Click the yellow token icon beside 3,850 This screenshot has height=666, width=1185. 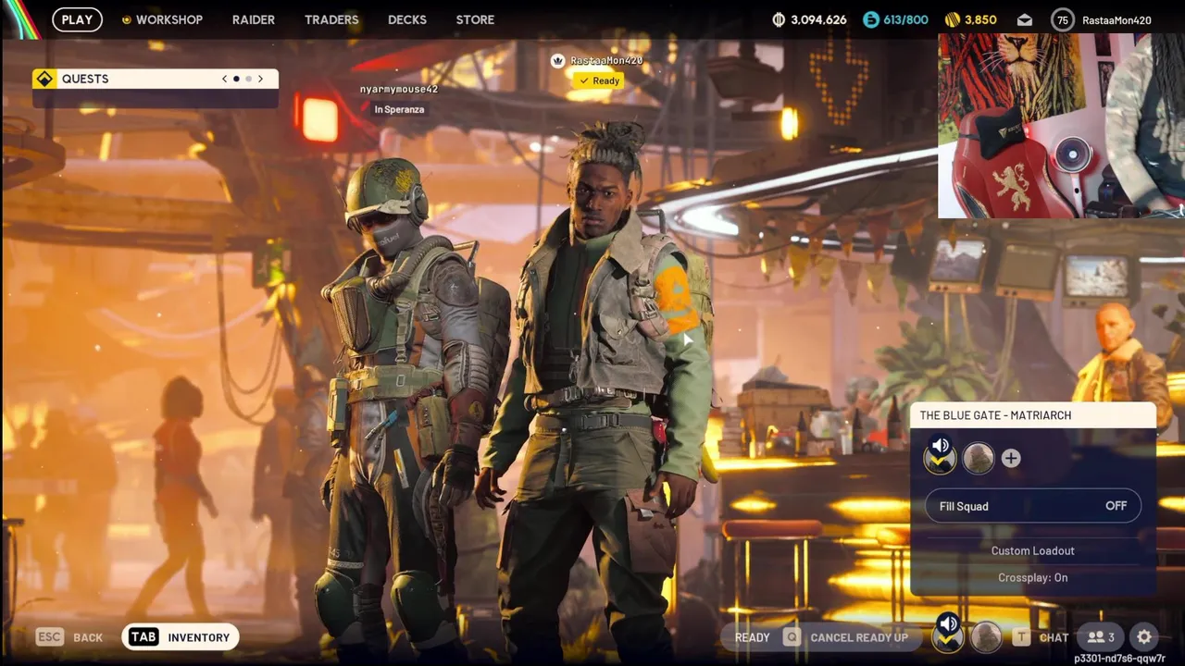tap(952, 19)
